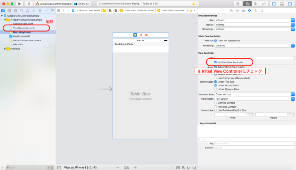Select the Standard editor mode
This screenshot has height=170, width=296.
tap(247, 4)
